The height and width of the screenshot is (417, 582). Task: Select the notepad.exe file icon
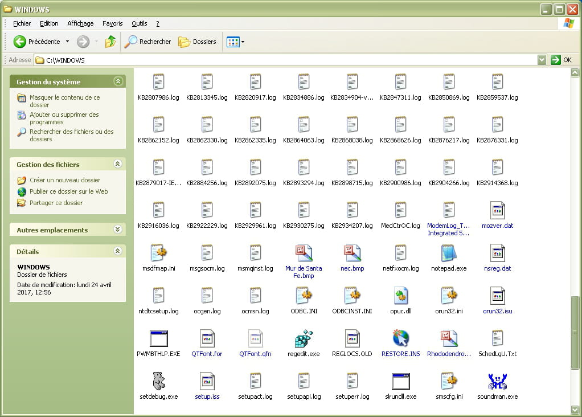[x=449, y=253]
